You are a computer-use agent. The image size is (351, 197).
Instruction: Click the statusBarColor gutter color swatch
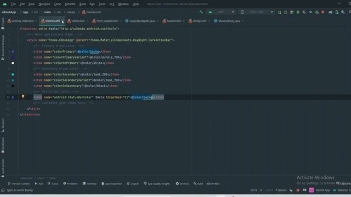[x=13, y=97]
